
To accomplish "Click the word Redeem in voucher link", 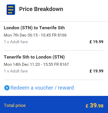I will 20,88.
